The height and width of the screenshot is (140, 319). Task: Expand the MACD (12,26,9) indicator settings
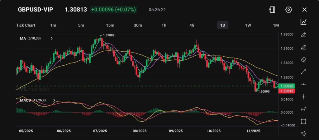[x=54, y=100]
